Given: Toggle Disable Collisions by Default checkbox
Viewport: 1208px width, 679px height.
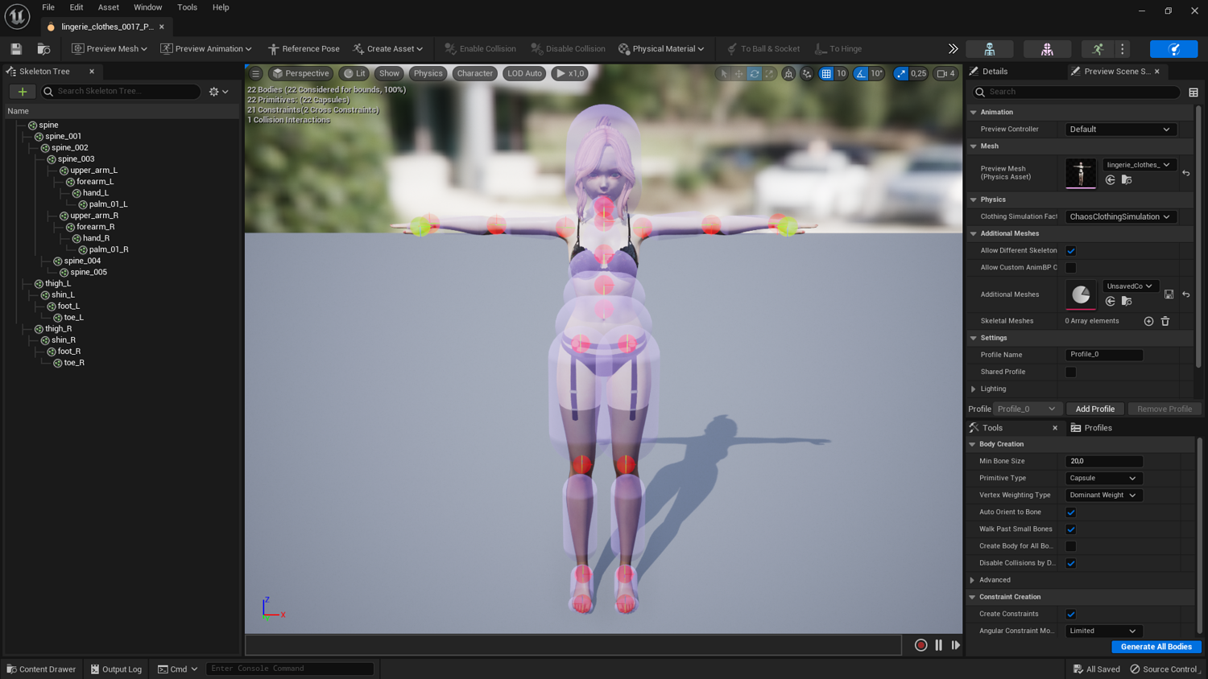Looking at the screenshot, I should pyautogui.click(x=1071, y=563).
